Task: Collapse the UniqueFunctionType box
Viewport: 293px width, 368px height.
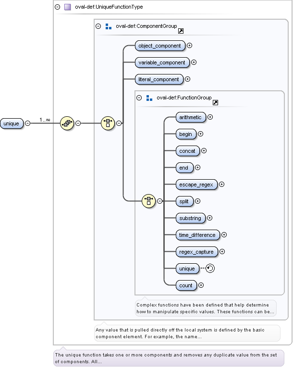Action: click(58, 7)
